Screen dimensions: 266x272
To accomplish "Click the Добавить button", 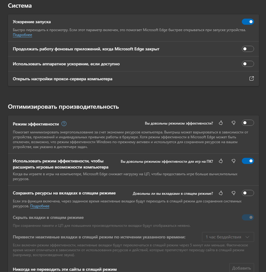I will [242, 268].
